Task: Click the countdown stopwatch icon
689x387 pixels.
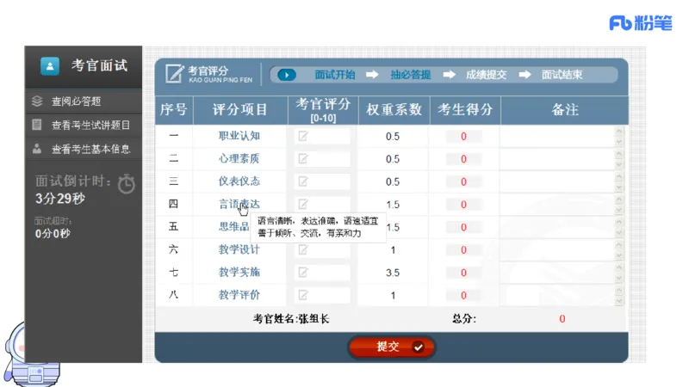Action: [127, 184]
